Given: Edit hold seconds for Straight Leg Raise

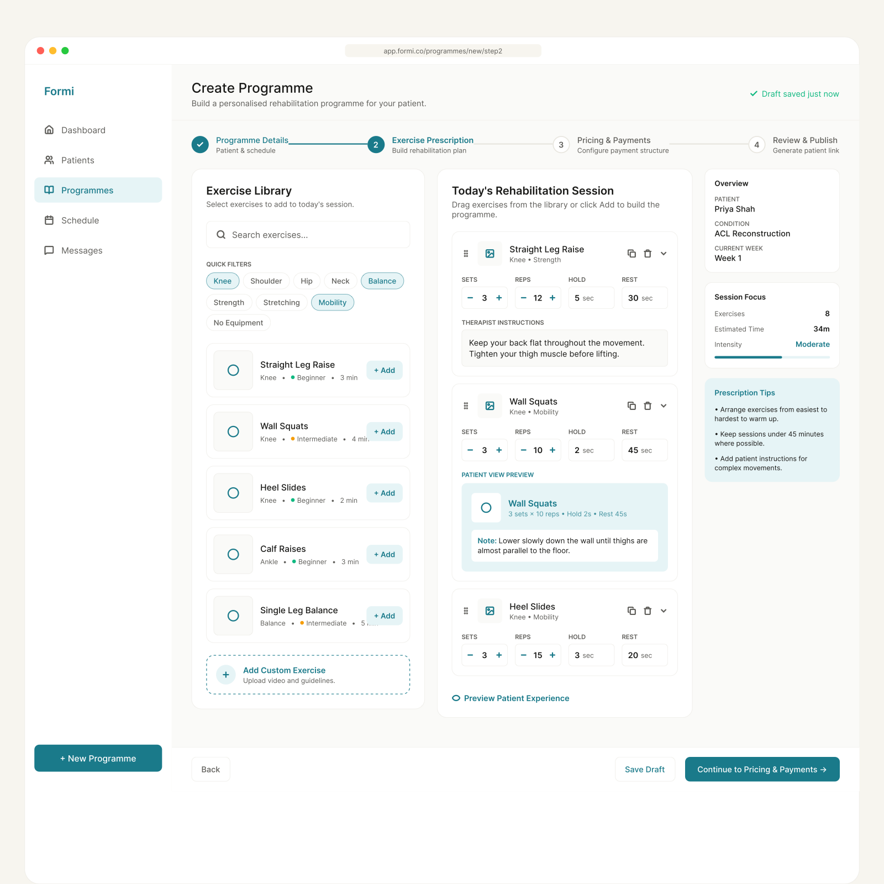Looking at the screenshot, I should (591, 298).
